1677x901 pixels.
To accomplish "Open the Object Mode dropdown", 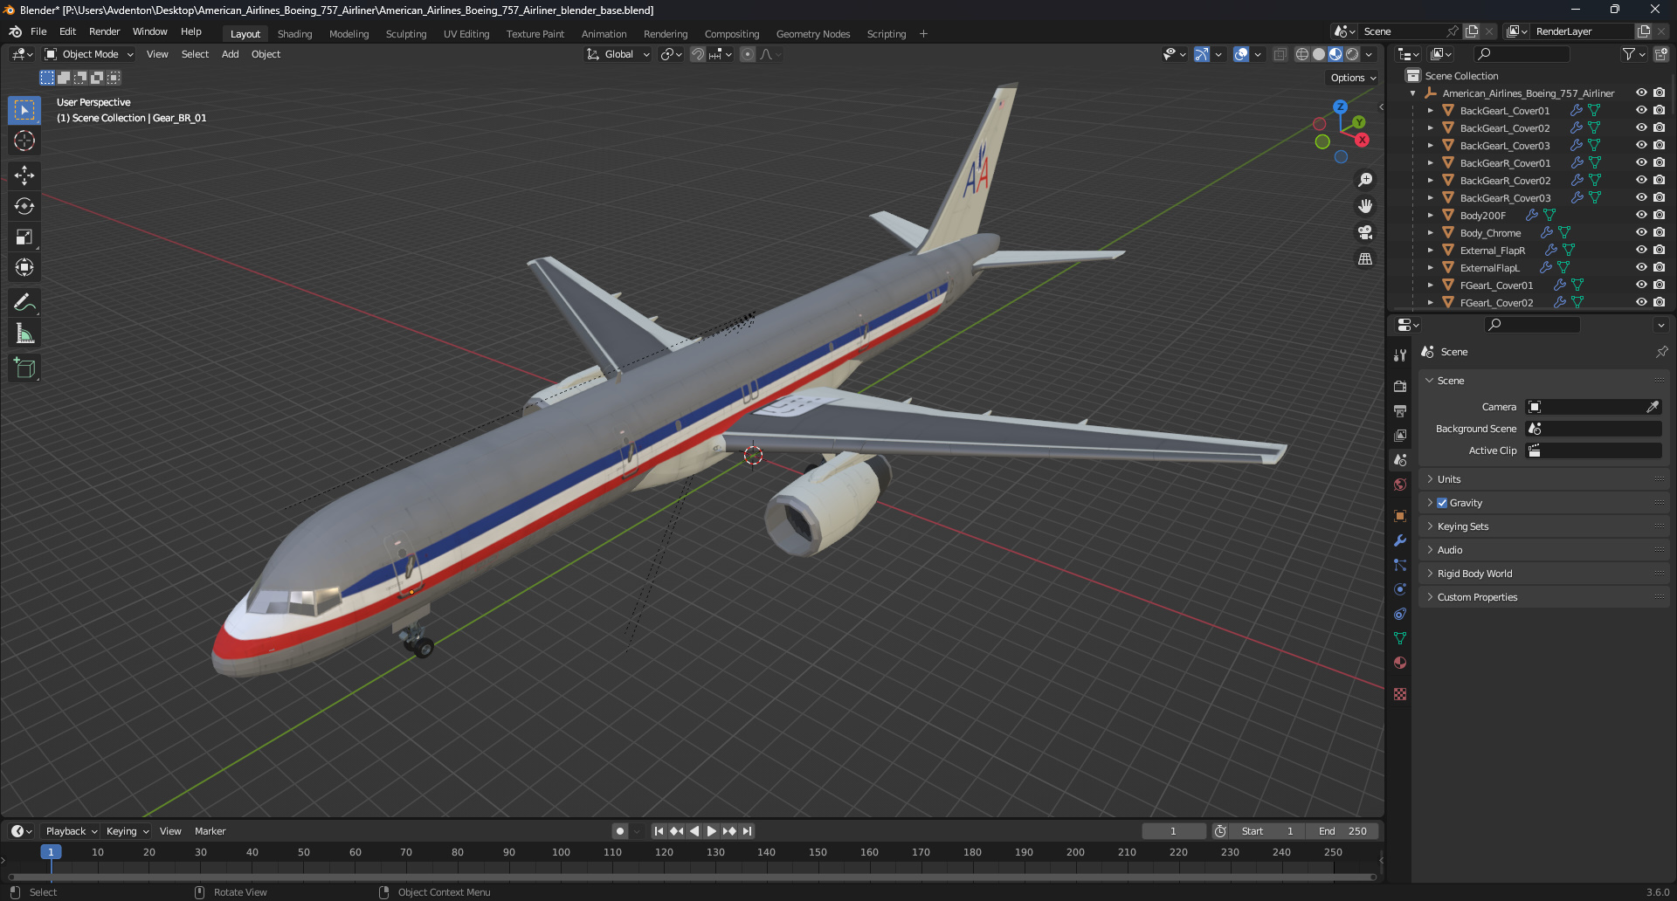I will pos(89,54).
